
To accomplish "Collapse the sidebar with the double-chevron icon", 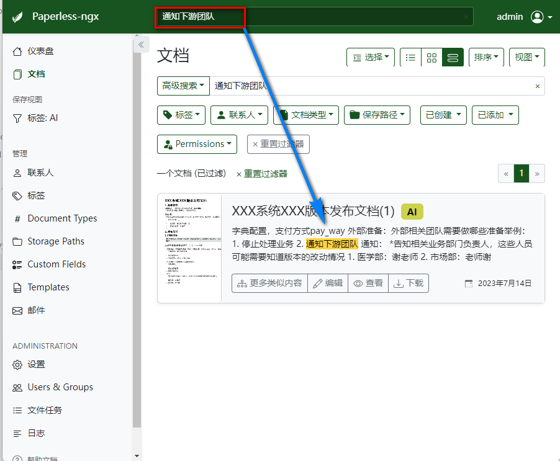I will coord(140,45).
